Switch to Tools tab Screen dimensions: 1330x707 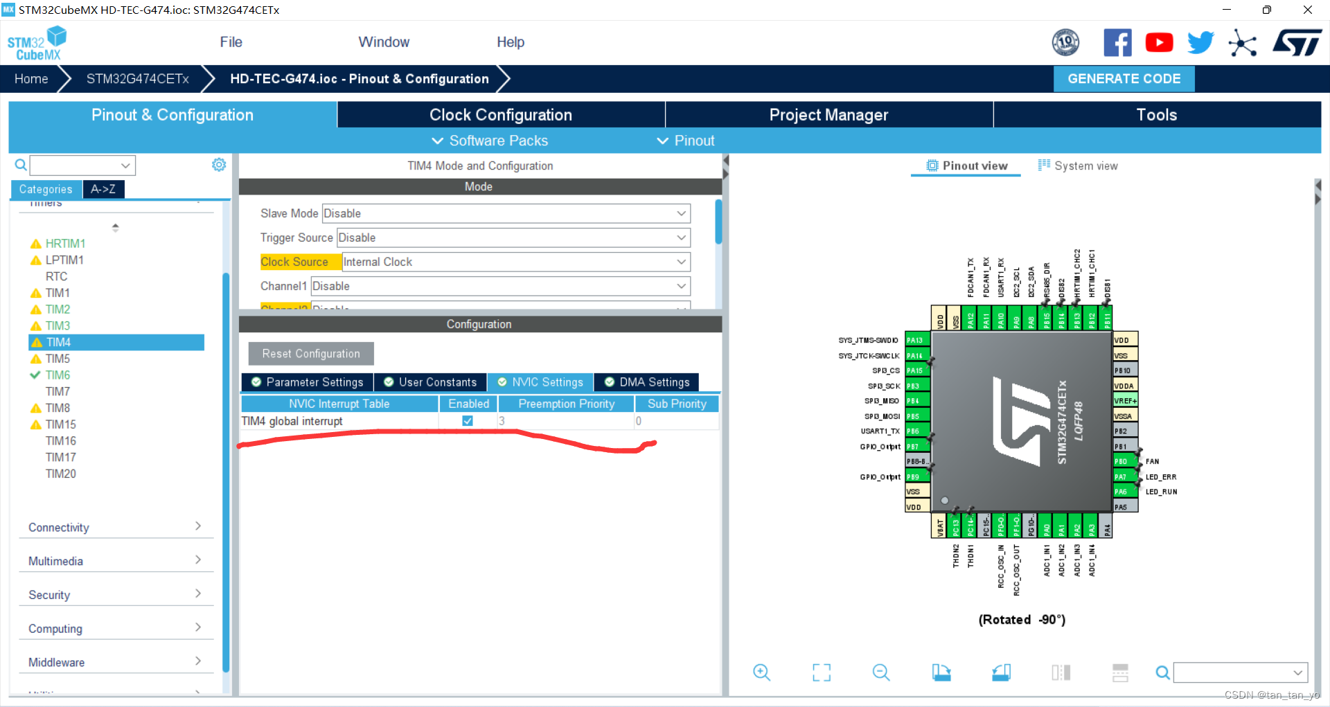[x=1157, y=115]
